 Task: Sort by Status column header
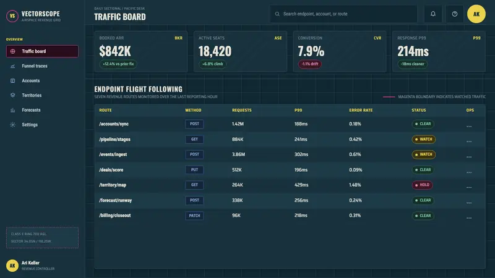pyautogui.click(x=419, y=111)
